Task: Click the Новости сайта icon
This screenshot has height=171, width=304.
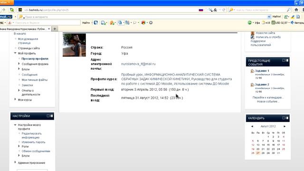Action: 252,33
